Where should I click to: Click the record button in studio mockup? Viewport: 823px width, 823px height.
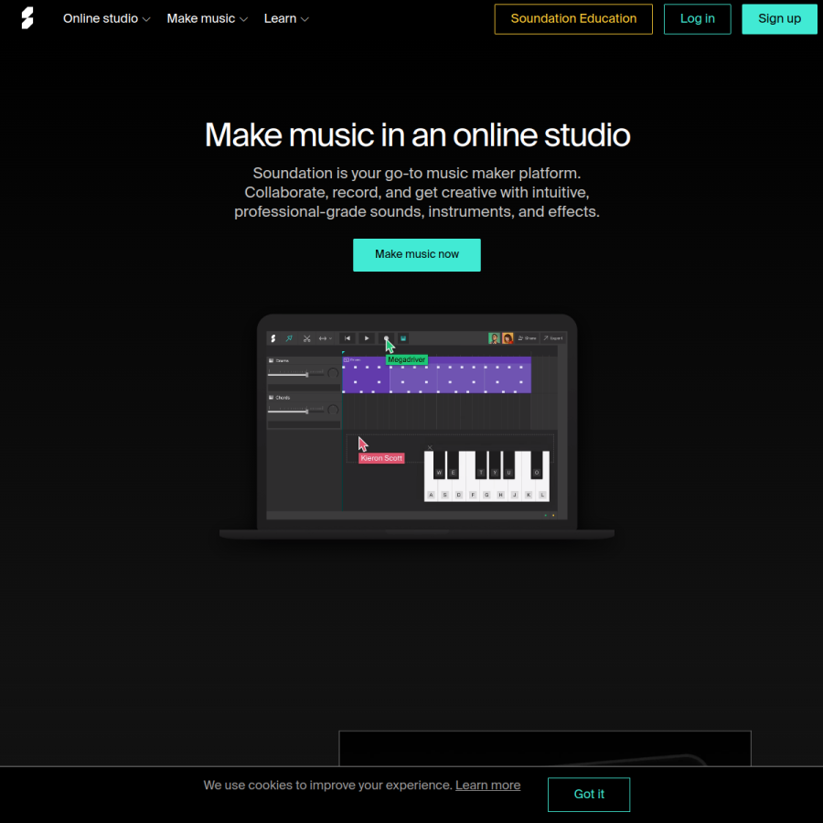click(x=386, y=338)
